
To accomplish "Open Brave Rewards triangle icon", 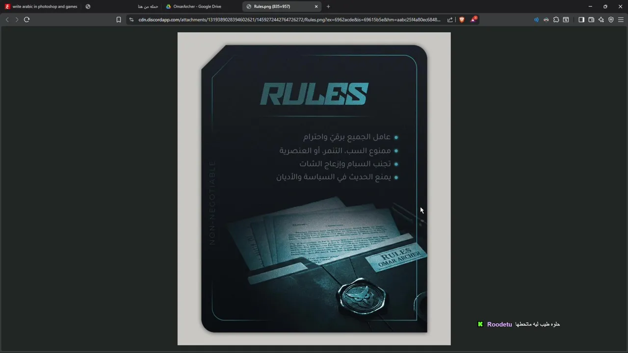I will tap(473, 20).
